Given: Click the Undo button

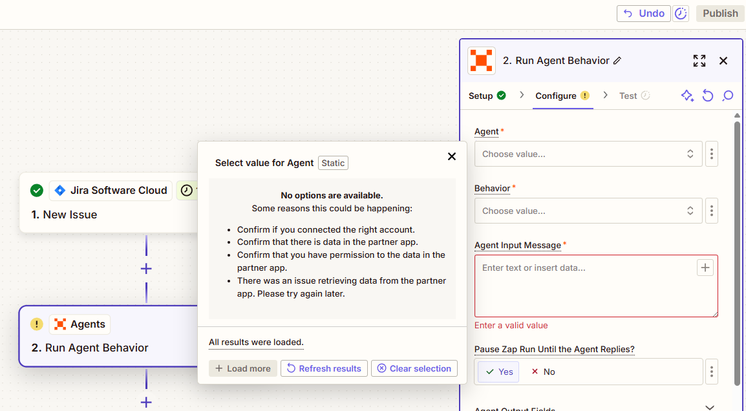Looking at the screenshot, I should pyautogui.click(x=643, y=14).
